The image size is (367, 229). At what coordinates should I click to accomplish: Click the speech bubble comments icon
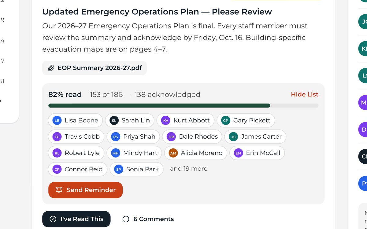[x=126, y=219]
